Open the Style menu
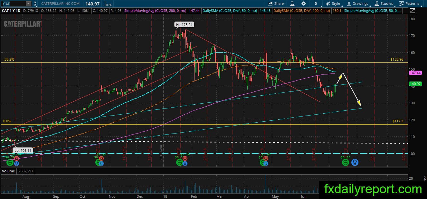 pyautogui.click(x=333, y=4)
